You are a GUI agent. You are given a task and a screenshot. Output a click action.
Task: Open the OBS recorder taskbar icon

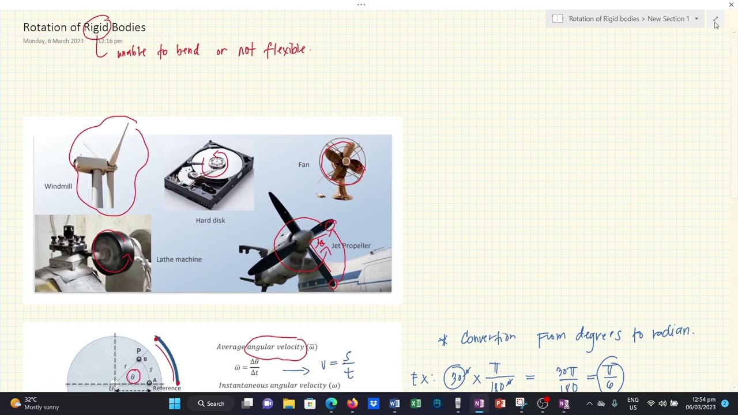pyautogui.click(x=543, y=403)
